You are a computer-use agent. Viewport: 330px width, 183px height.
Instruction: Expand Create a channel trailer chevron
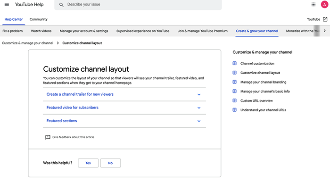[x=199, y=94]
